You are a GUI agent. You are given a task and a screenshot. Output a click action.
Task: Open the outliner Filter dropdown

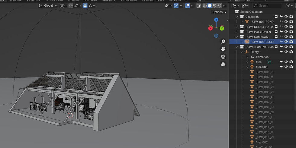tap(289, 6)
